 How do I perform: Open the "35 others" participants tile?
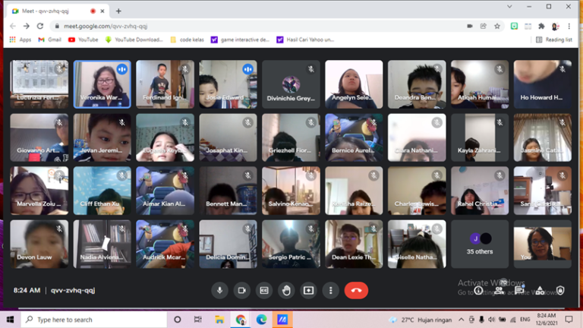480,244
